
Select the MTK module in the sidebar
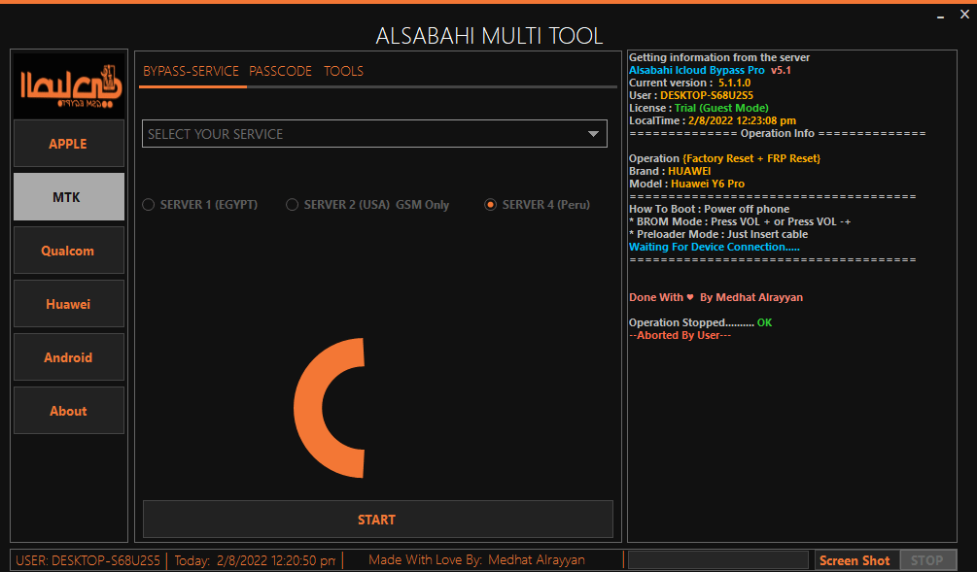click(x=68, y=196)
